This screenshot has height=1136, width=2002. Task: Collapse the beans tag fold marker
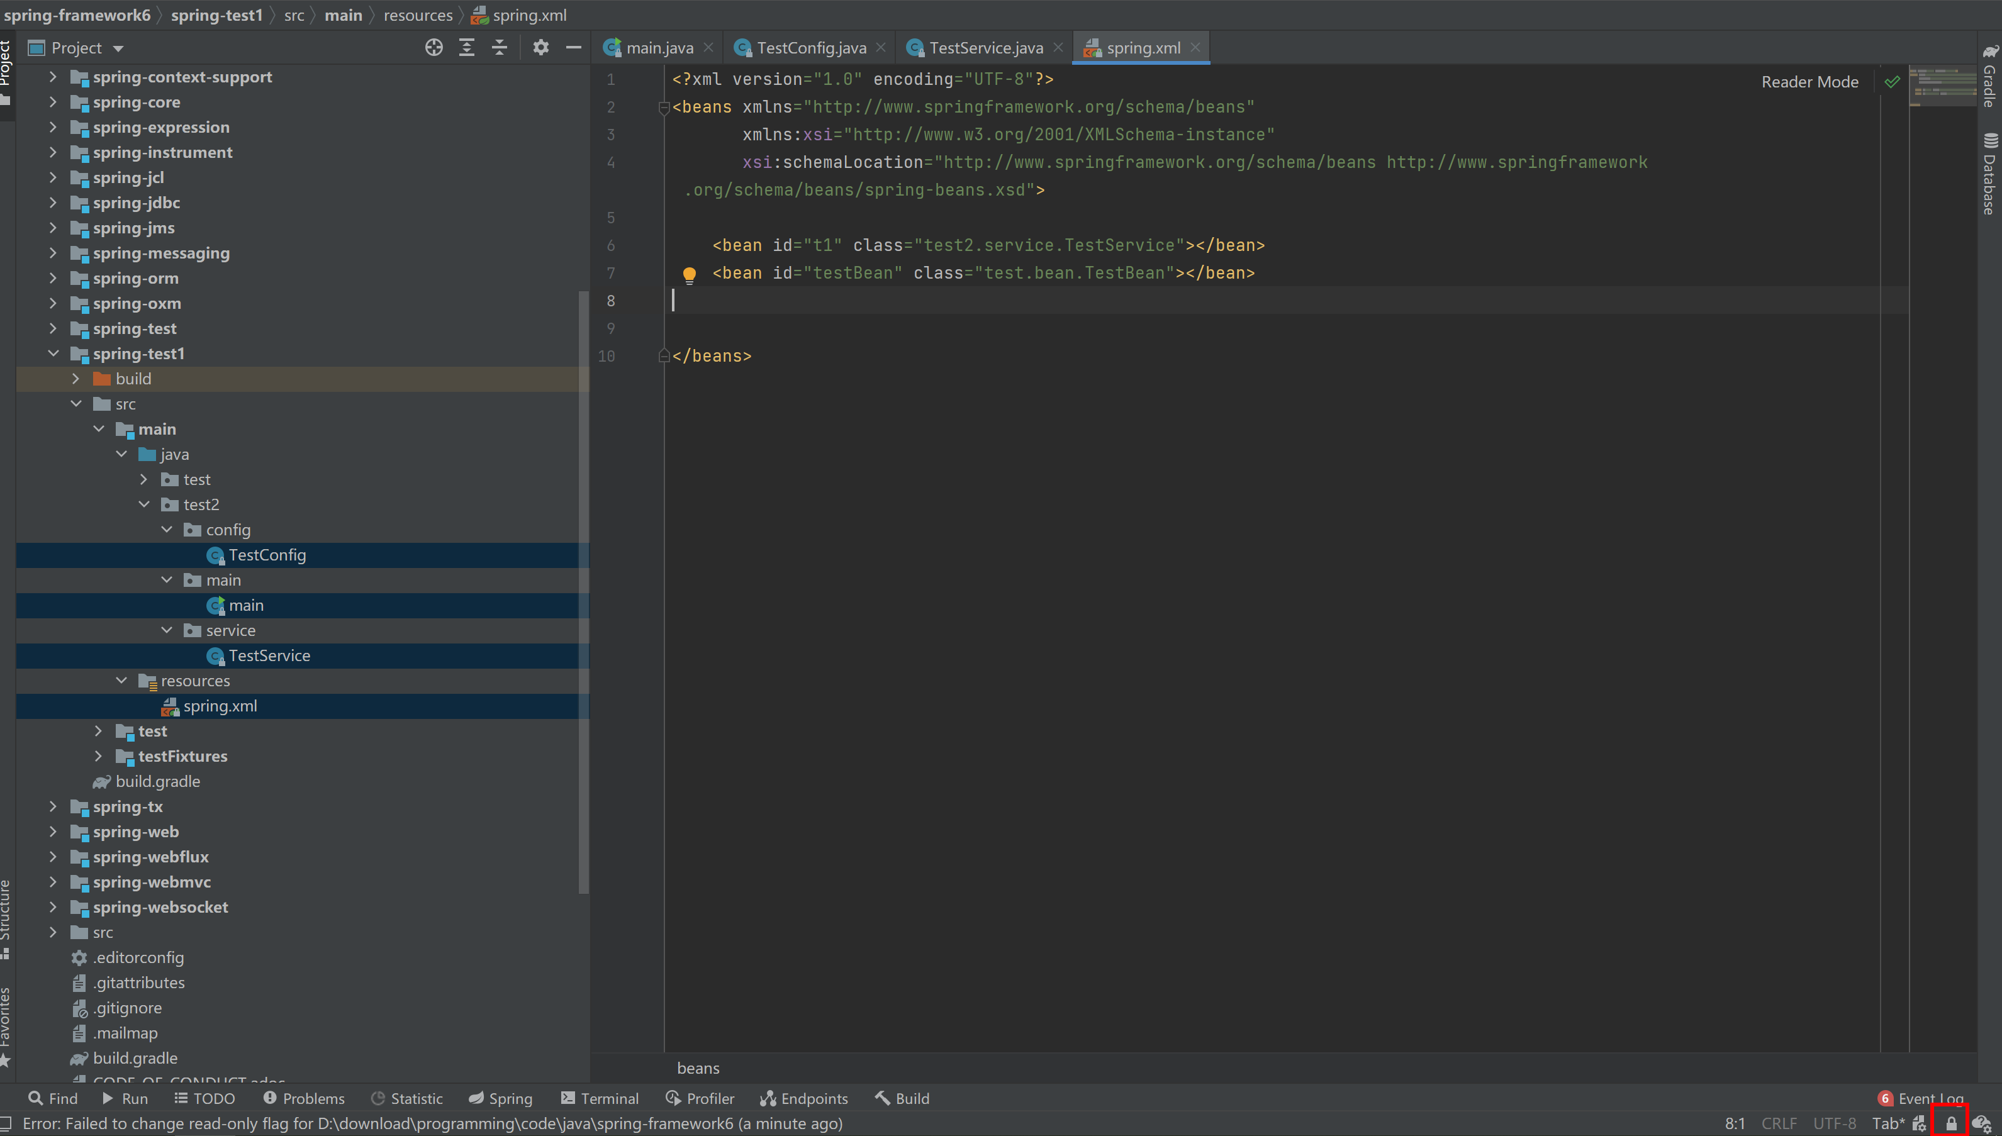point(664,108)
